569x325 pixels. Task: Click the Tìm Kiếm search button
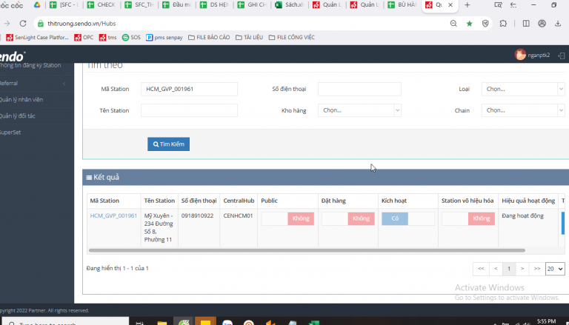168,144
